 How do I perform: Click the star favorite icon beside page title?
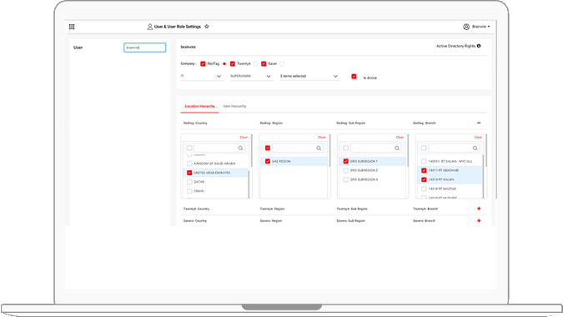207,27
